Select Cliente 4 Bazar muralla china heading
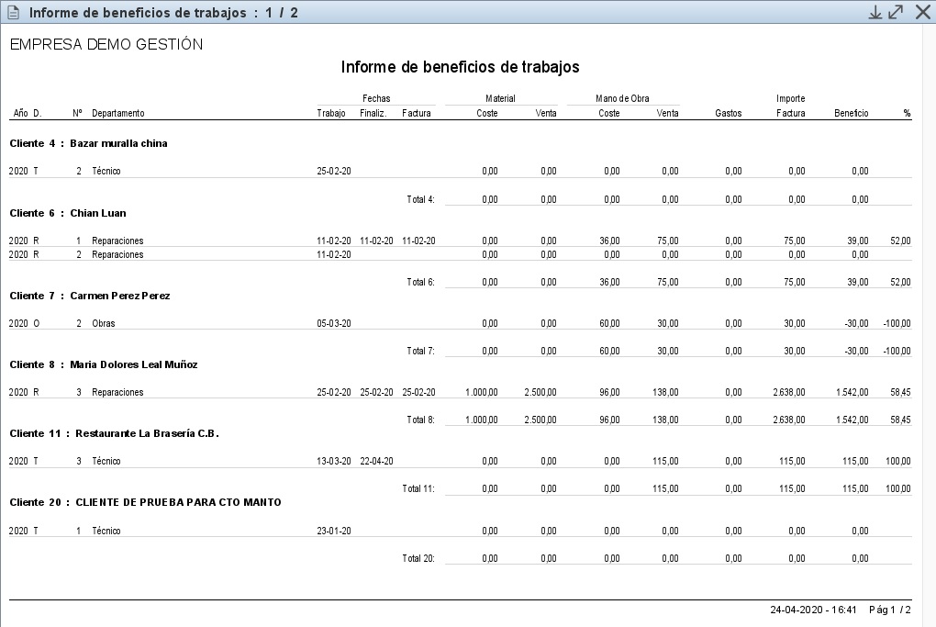936x627 pixels. click(x=88, y=144)
